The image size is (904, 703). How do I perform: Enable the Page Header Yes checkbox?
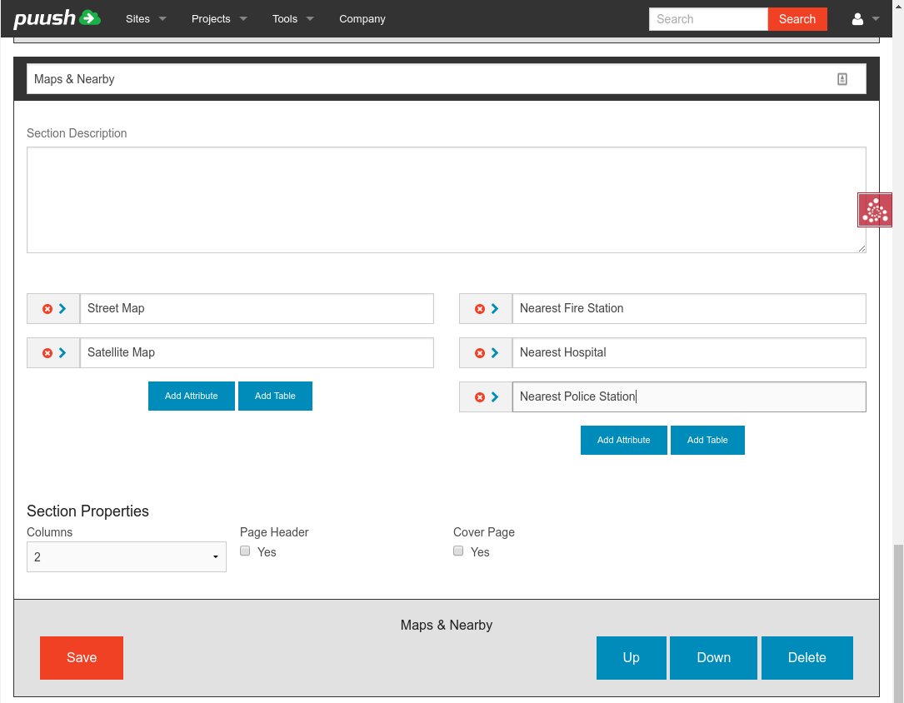coord(245,551)
